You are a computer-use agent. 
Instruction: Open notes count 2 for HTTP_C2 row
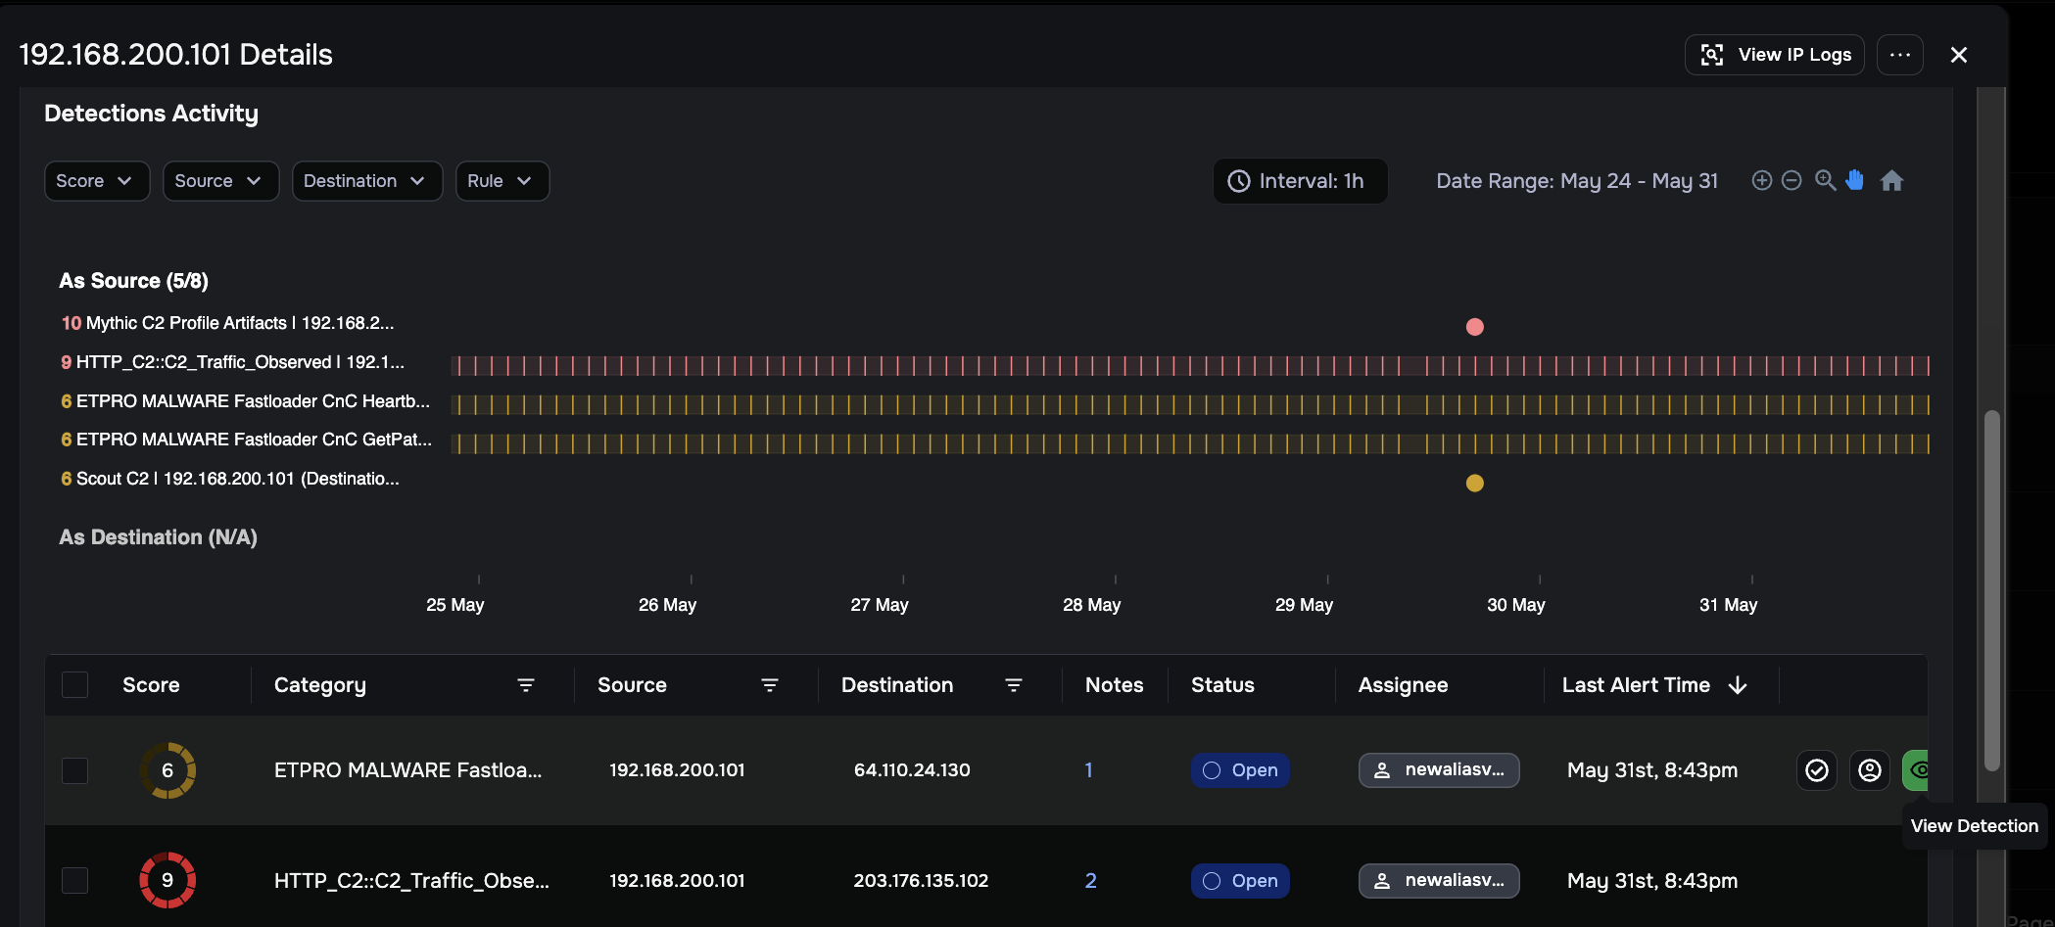(1090, 881)
